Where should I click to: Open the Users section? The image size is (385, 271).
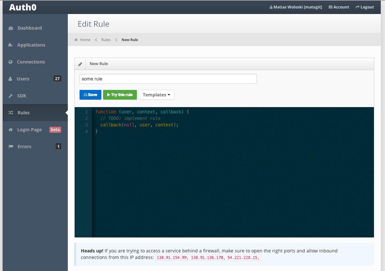(x=35, y=79)
